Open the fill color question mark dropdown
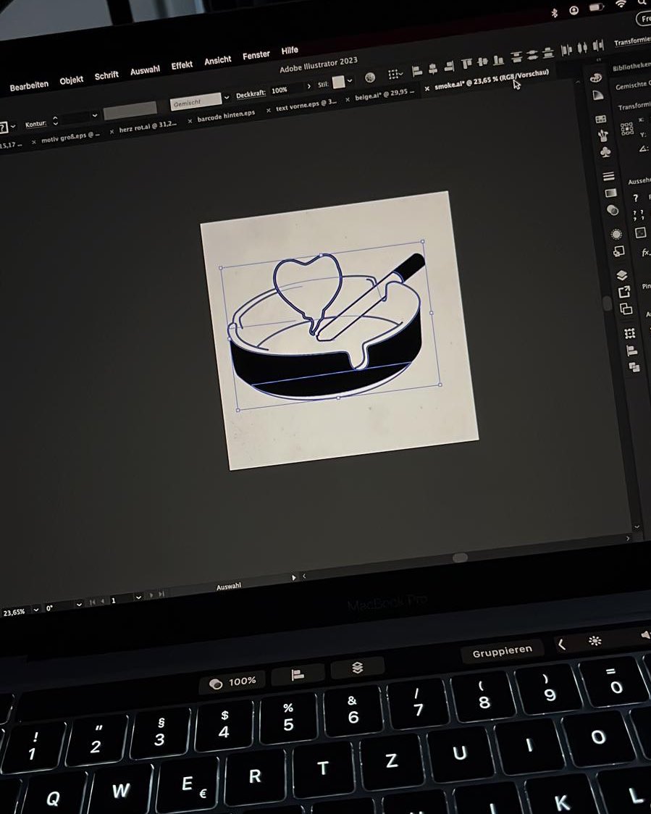 pyautogui.click(x=13, y=126)
